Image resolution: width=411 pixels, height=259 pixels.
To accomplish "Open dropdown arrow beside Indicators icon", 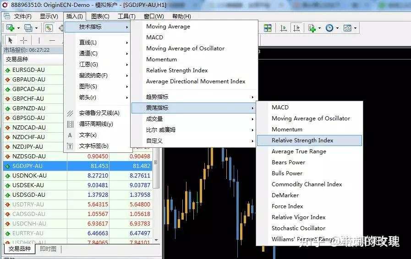I will 319,28.
